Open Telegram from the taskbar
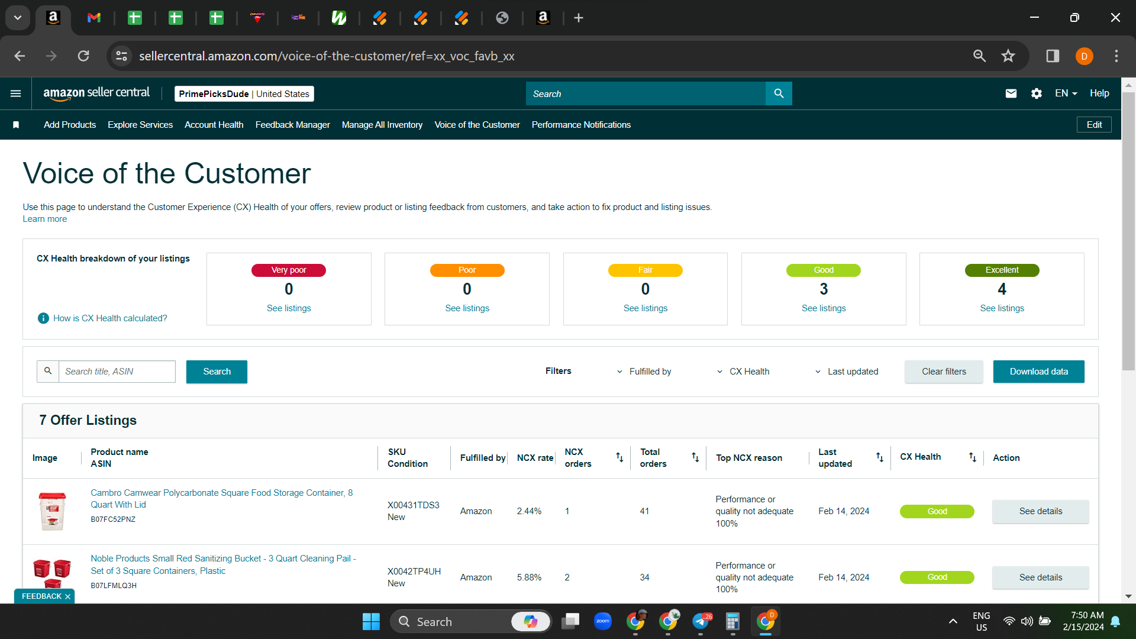The width and height of the screenshot is (1136, 639). tap(701, 621)
